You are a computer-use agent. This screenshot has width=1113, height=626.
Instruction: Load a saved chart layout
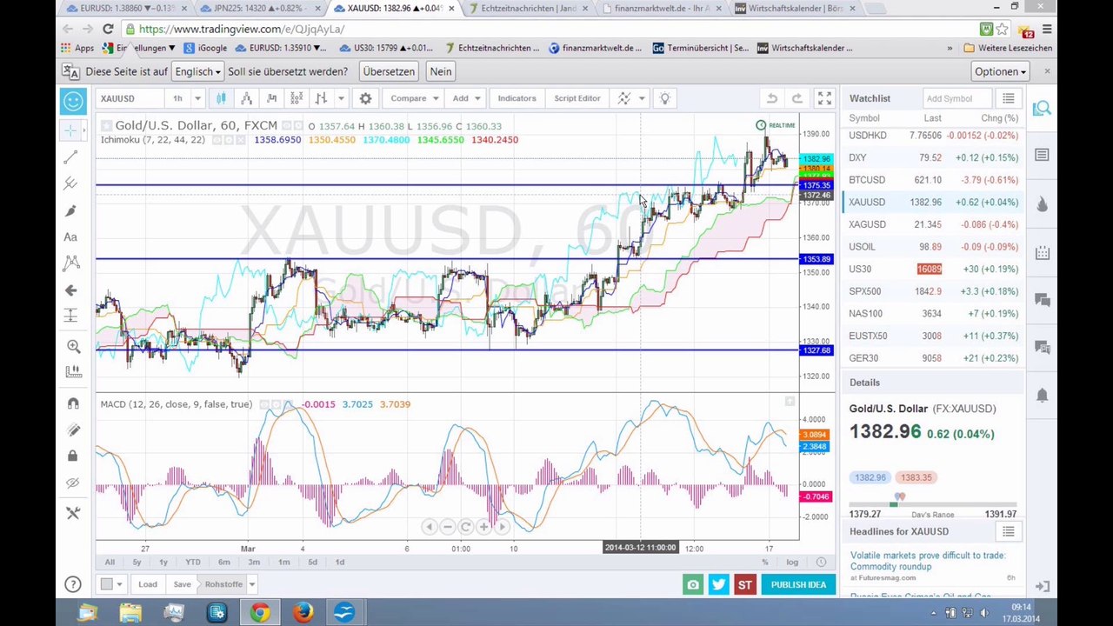(x=148, y=584)
